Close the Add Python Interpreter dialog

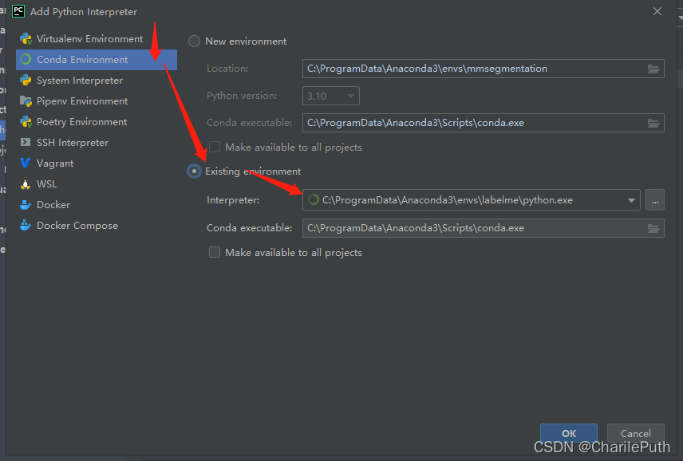click(x=657, y=11)
